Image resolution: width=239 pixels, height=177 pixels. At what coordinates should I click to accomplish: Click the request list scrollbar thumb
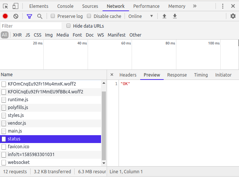click(104, 125)
